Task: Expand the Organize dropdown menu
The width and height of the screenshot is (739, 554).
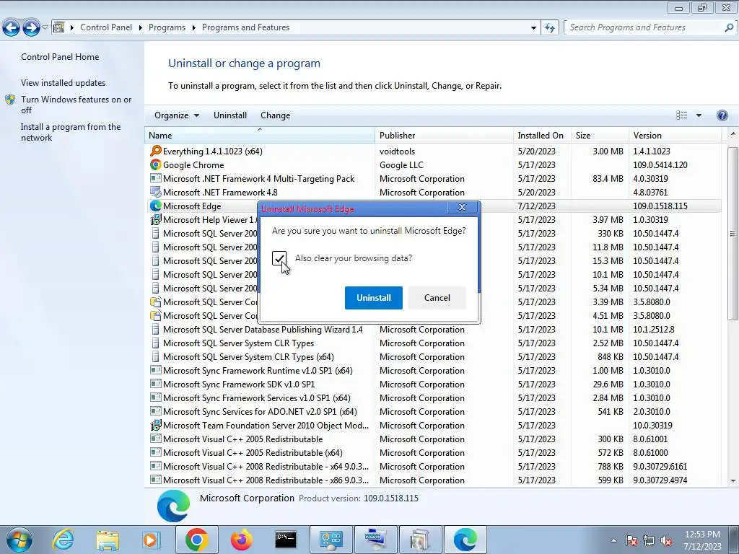Action: (177, 115)
